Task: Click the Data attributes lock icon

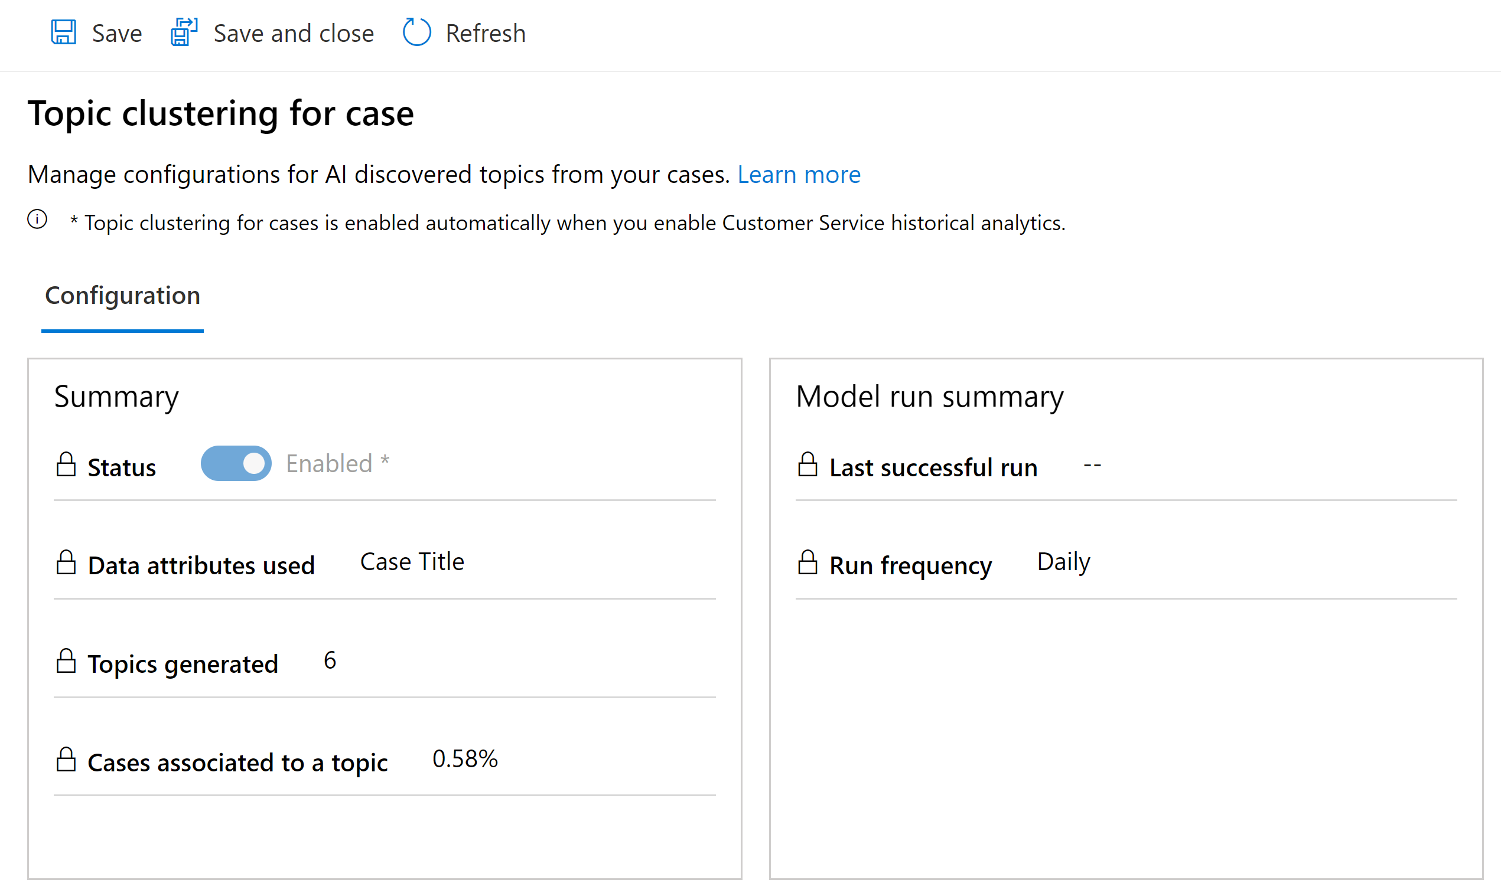Action: (68, 561)
